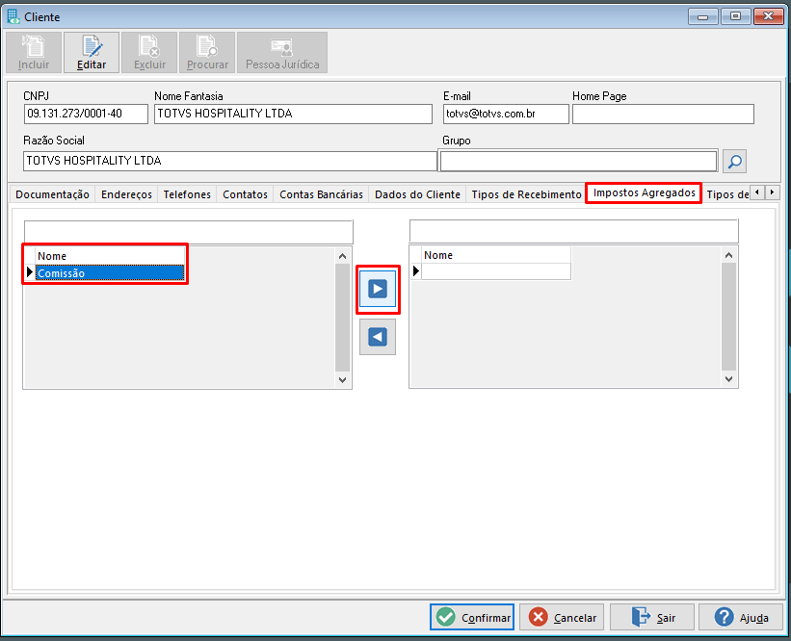Click the E-mail field
The width and height of the screenshot is (791, 641).
tap(506, 114)
